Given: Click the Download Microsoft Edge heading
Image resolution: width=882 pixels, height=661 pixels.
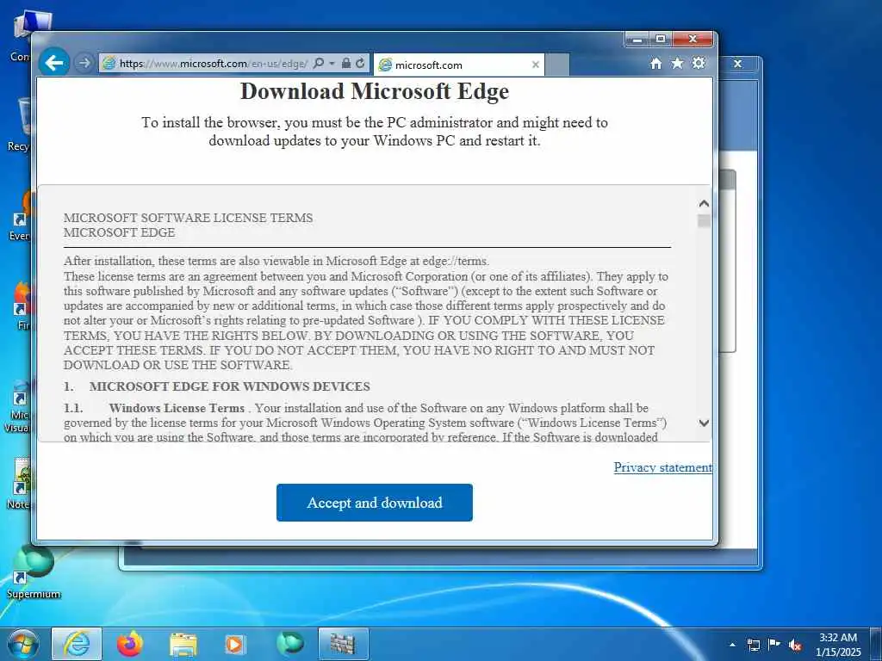Looking at the screenshot, I should click(375, 91).
